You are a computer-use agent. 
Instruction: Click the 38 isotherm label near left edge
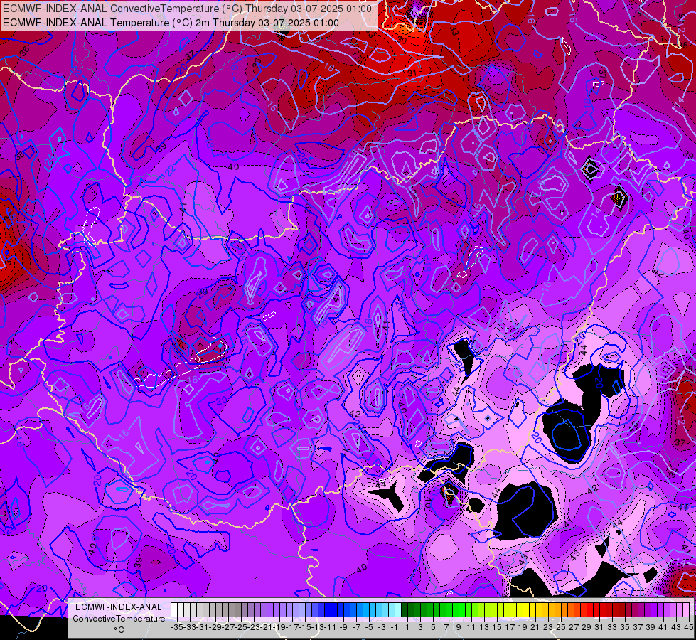coord(19,156)
